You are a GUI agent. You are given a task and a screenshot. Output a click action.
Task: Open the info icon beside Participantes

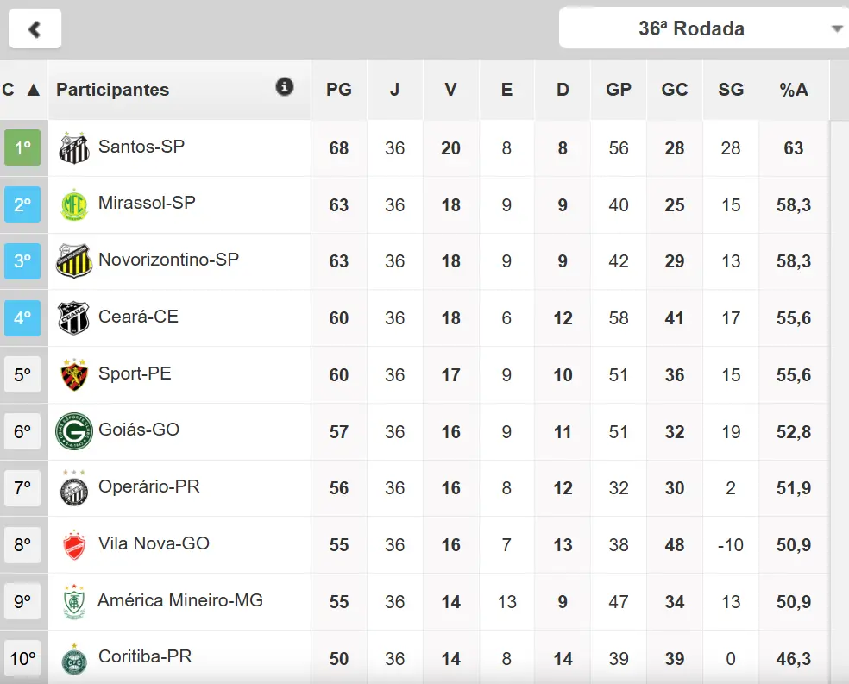[x=285, y=86]
